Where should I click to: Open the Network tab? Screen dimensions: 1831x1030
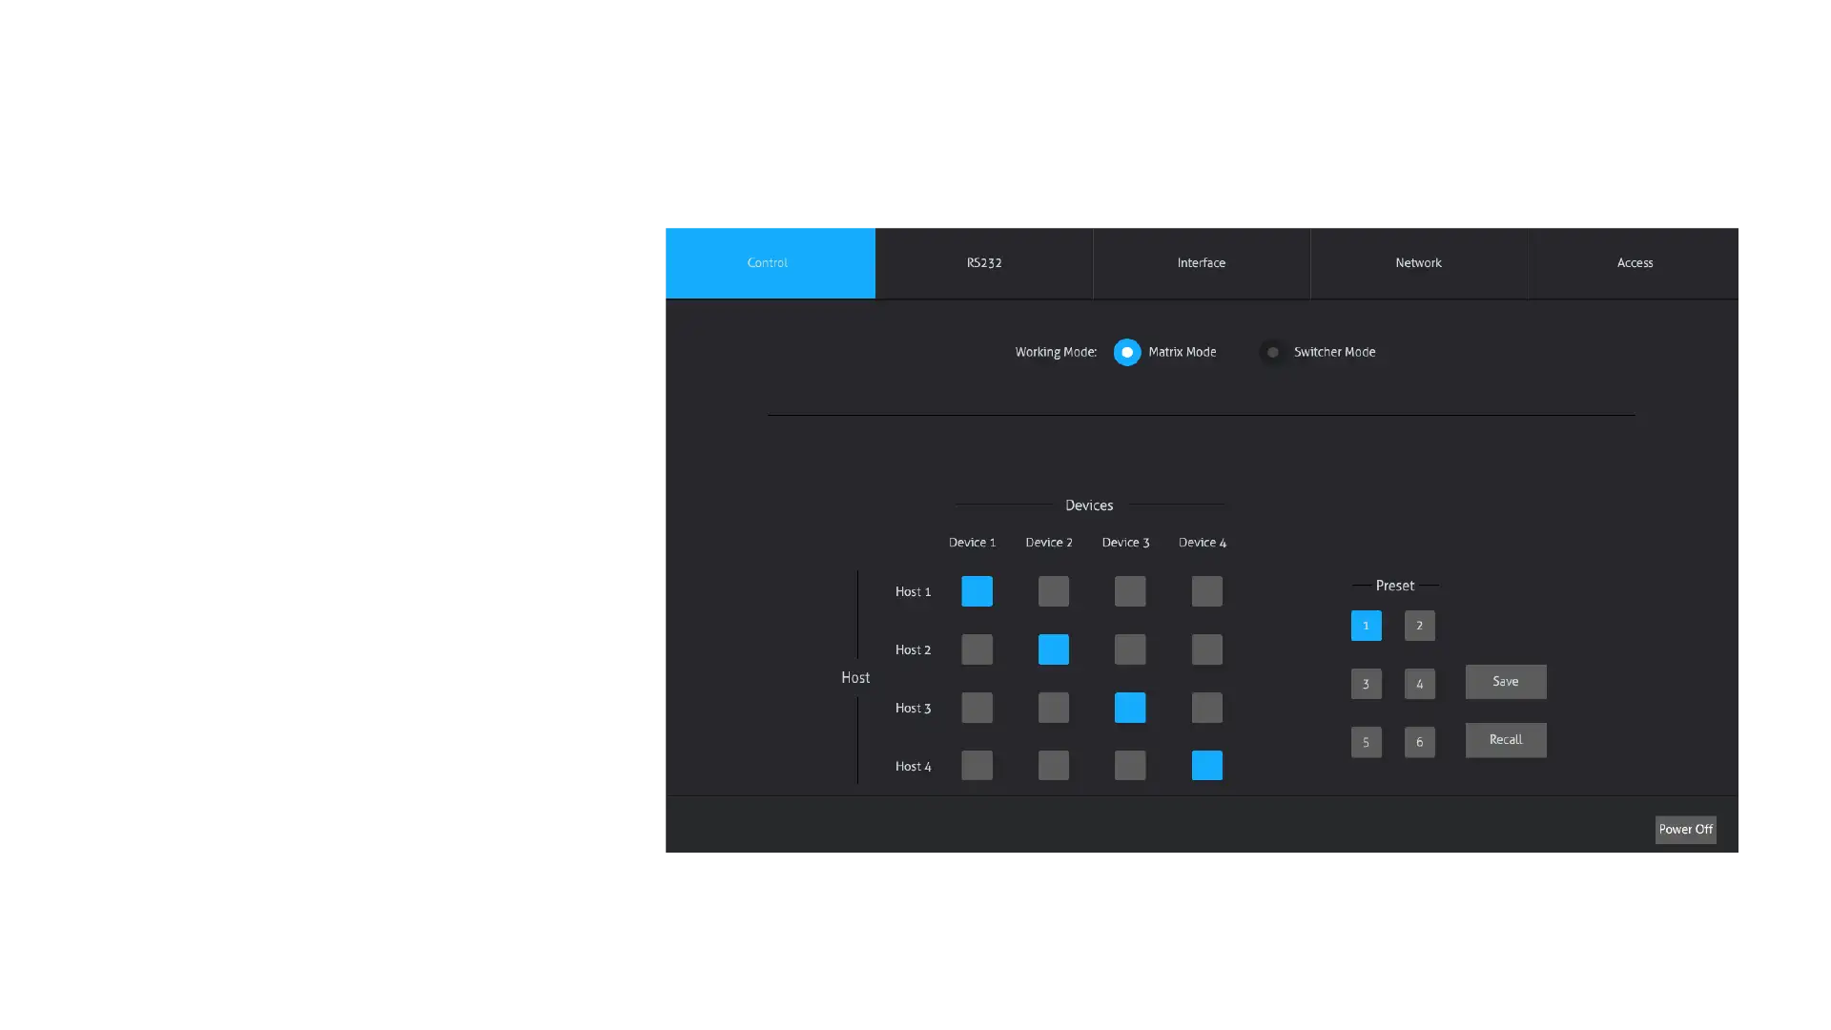1418,262
